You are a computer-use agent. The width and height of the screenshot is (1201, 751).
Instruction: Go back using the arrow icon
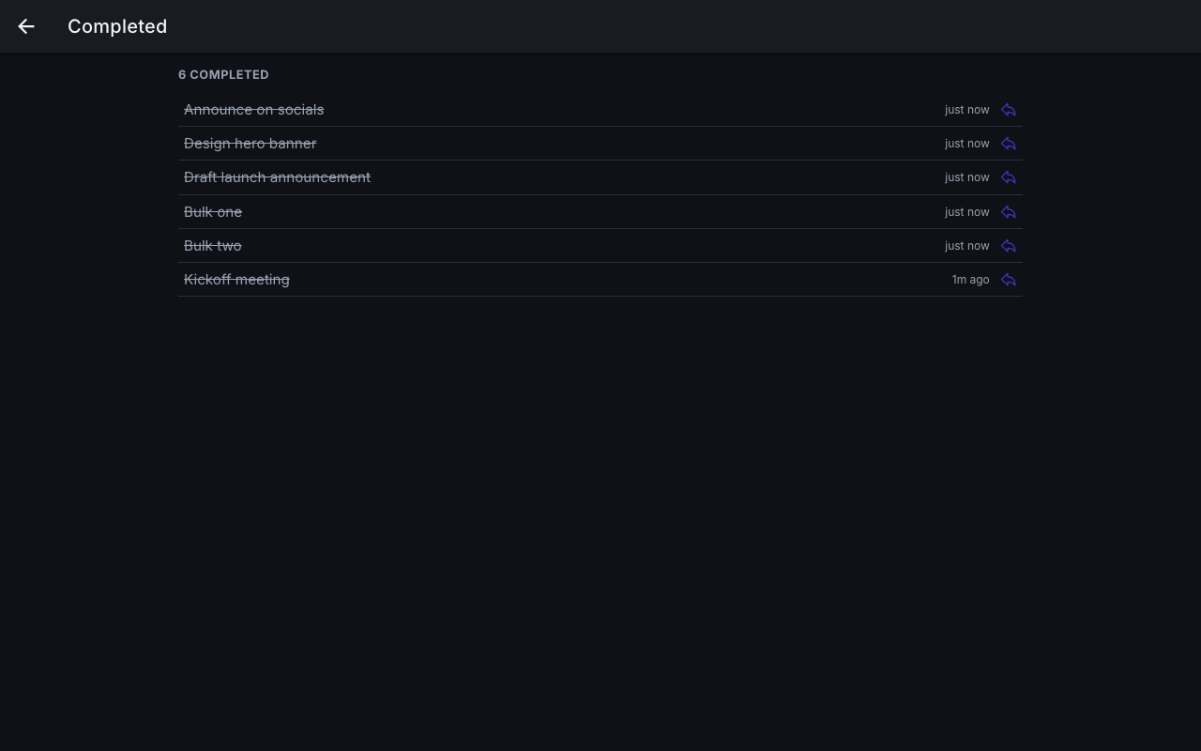click(26, 26)
